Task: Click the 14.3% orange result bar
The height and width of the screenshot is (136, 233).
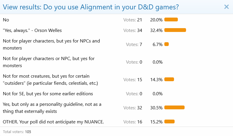Action: point(169,79)
